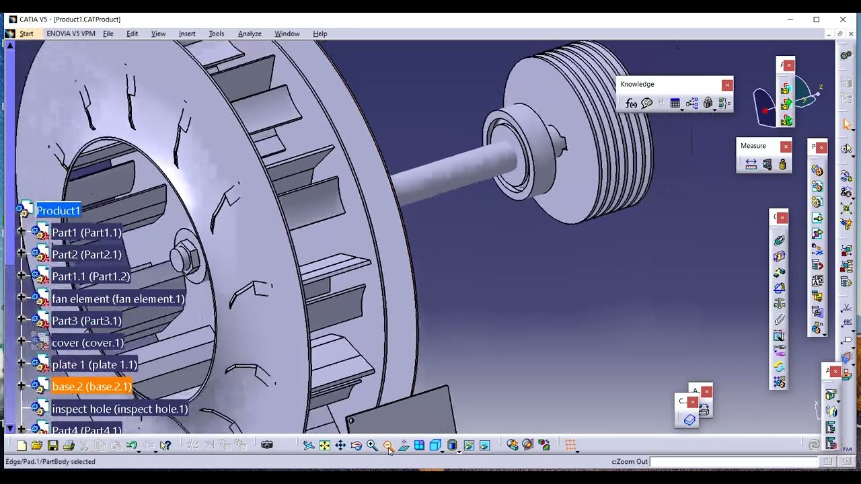Expand the plate 1 (plate 1.1) tree node
Screen dimensions: 861x484
21,364
